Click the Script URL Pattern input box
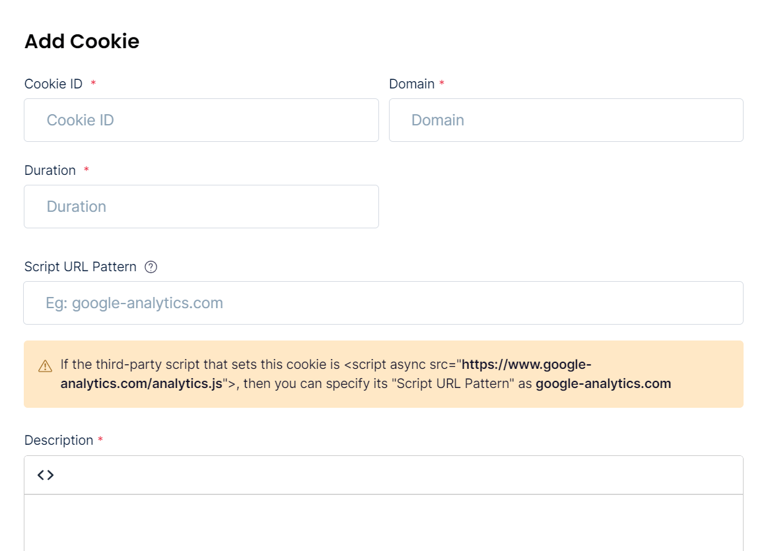768x551 pixels. 384,303
